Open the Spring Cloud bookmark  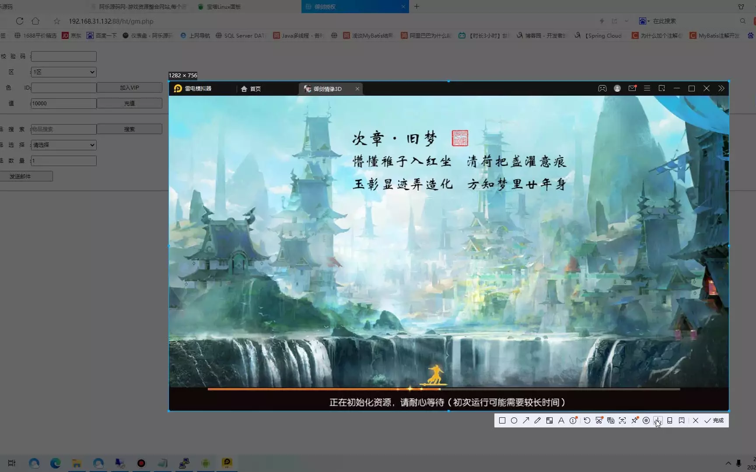pyautogui.click(x=598, y=35)
